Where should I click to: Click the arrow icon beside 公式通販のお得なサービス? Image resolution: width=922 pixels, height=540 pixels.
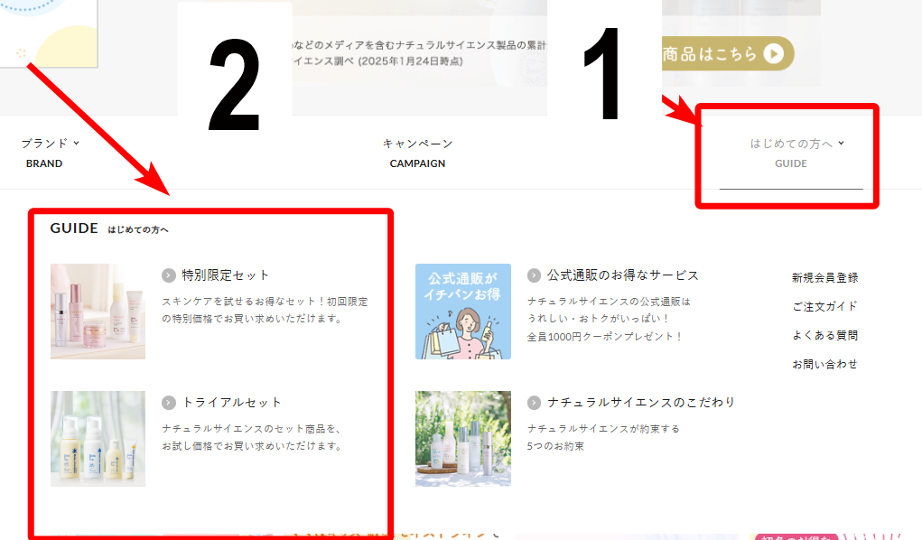click(x=534, y=275)
